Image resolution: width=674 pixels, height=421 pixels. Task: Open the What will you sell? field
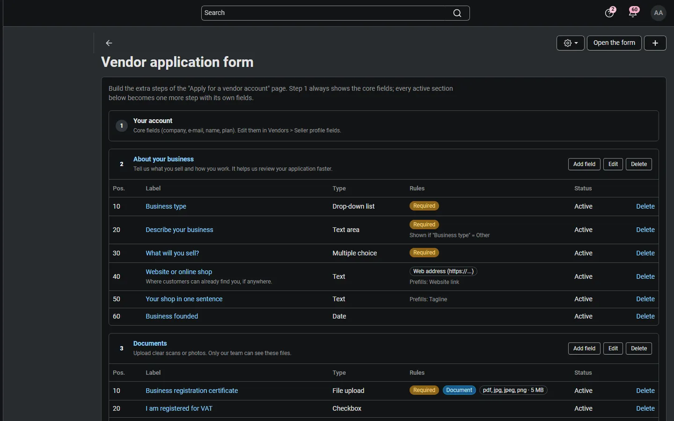[x=172, y=253]
